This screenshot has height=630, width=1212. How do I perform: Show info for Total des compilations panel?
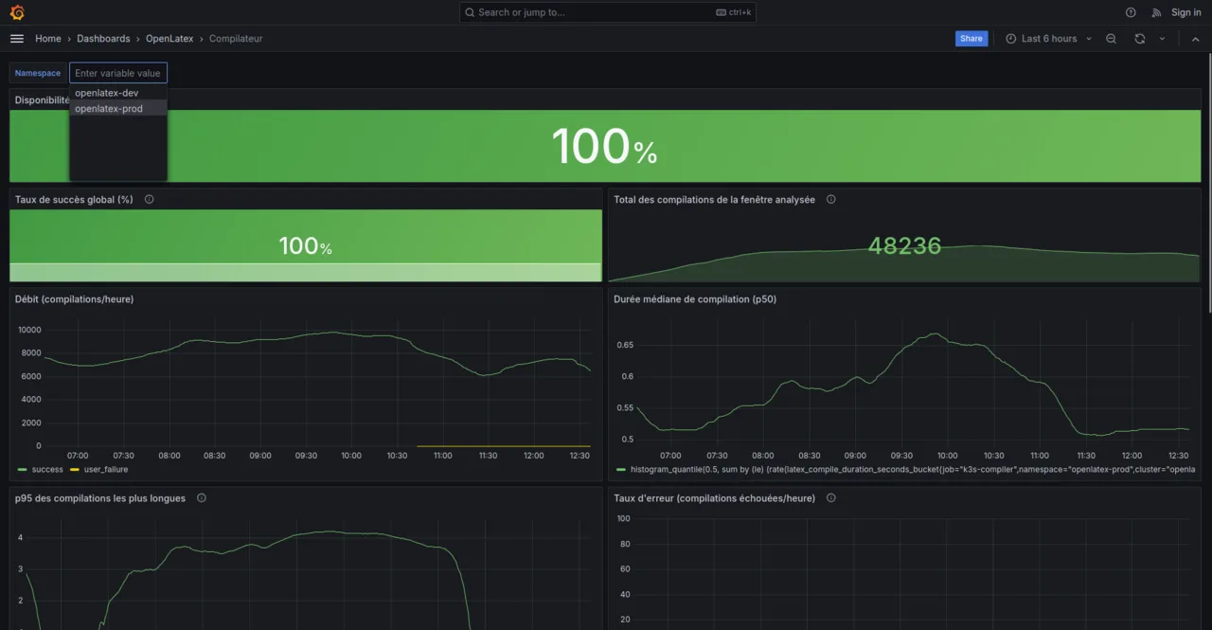pos(831,200)
